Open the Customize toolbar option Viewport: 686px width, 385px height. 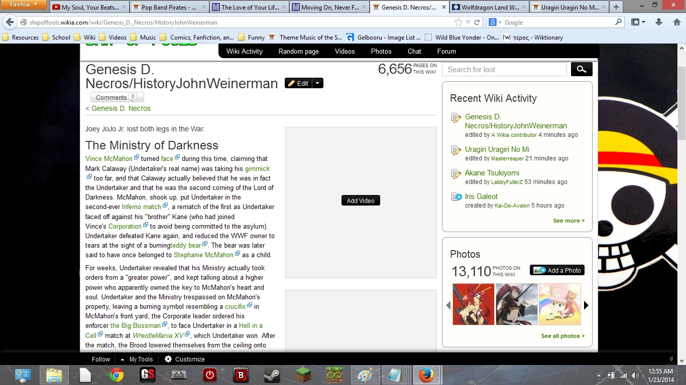(185, 359)
